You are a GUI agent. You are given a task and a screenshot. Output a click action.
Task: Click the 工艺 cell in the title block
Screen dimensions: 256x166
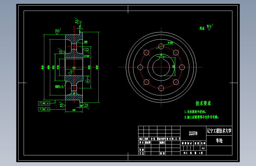point(141,153)
